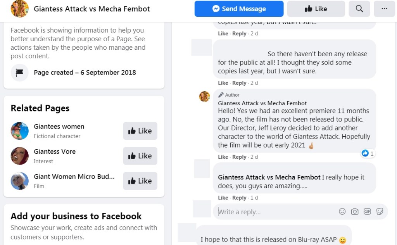The width and height of the screenshot is (397, 245).
Task: Add a GIF to the reply
Action: pyautogui.click(x=367, y=212)
